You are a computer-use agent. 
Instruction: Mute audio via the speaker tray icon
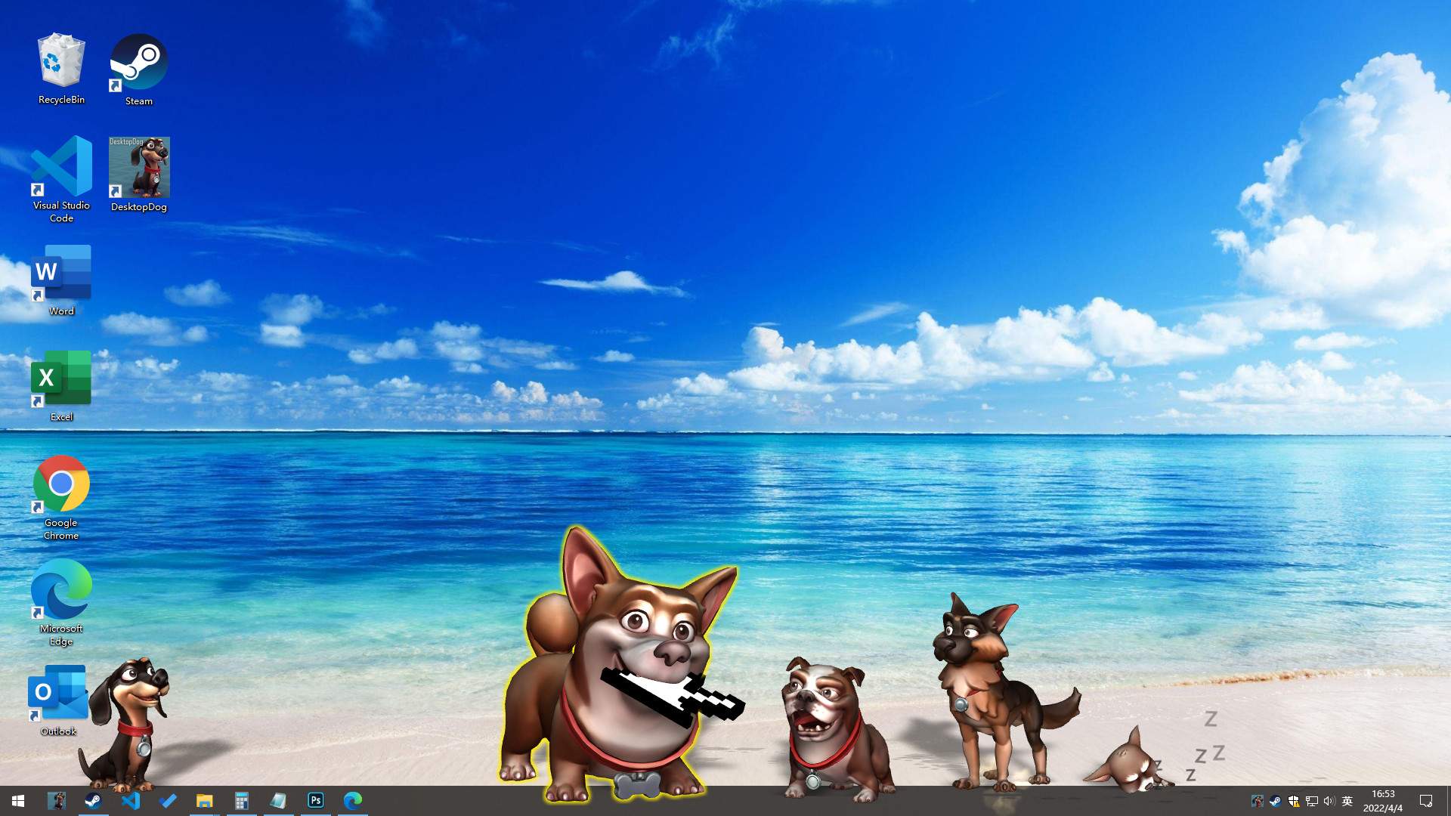1329,801
